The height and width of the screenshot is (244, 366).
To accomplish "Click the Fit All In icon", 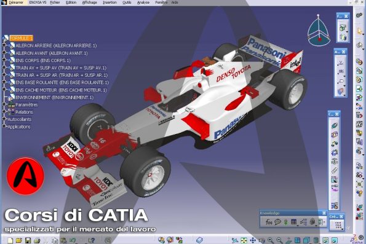I will click(244, 240).
